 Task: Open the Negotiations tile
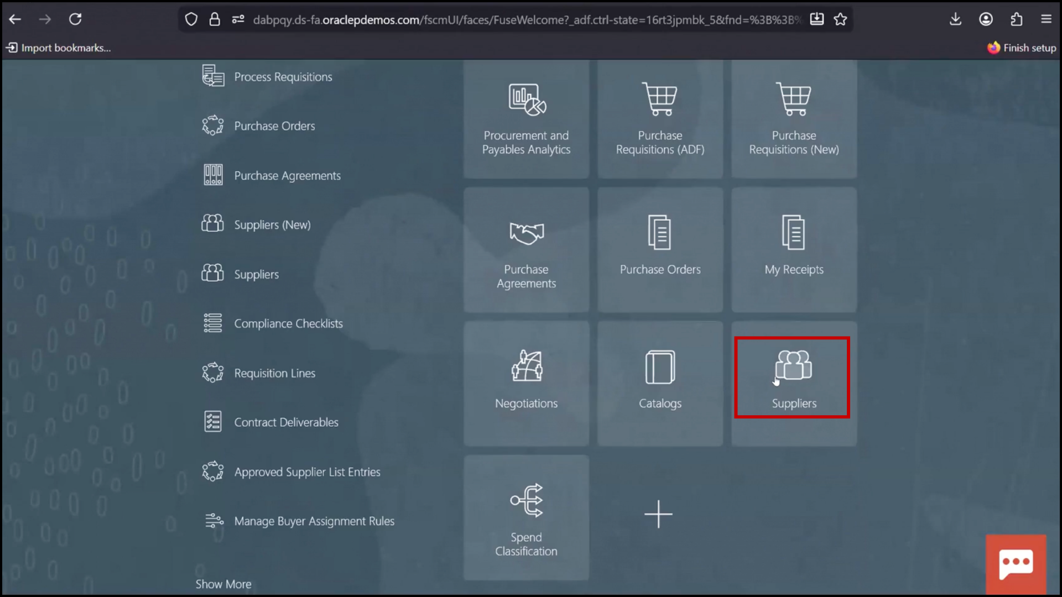tap(526, 383)
